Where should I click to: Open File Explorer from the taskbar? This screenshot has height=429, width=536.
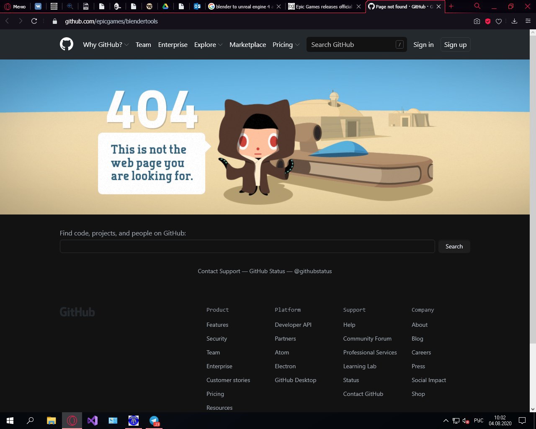click(51, 421)
